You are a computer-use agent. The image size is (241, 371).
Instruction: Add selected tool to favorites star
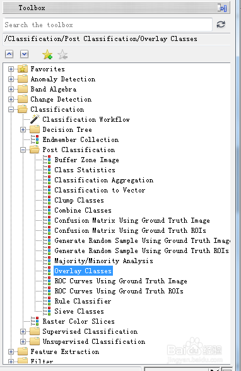coord(47,54)
